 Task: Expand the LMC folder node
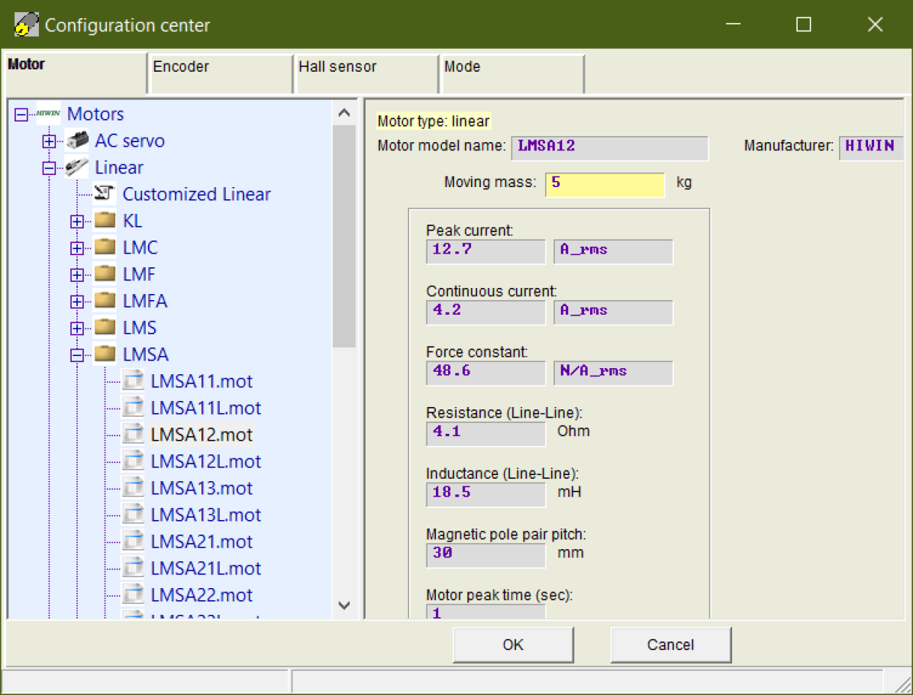point(76,248)
